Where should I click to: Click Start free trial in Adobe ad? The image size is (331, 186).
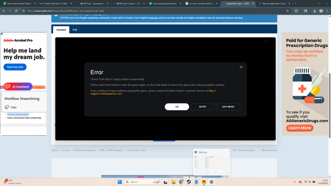point(15,67)
